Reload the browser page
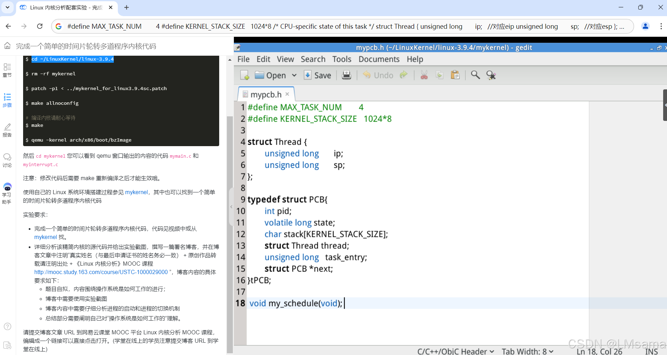The width and height of the screenshot is (667, 355). [40, 26]
